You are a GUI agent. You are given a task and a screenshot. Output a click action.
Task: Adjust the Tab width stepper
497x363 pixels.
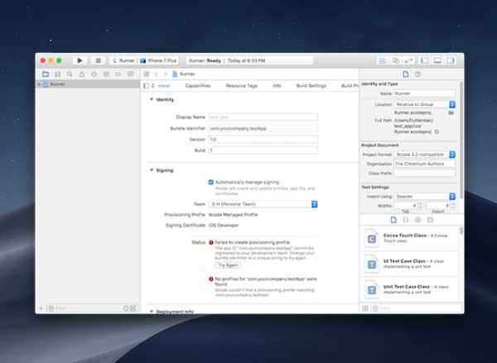tap(420, 206)
